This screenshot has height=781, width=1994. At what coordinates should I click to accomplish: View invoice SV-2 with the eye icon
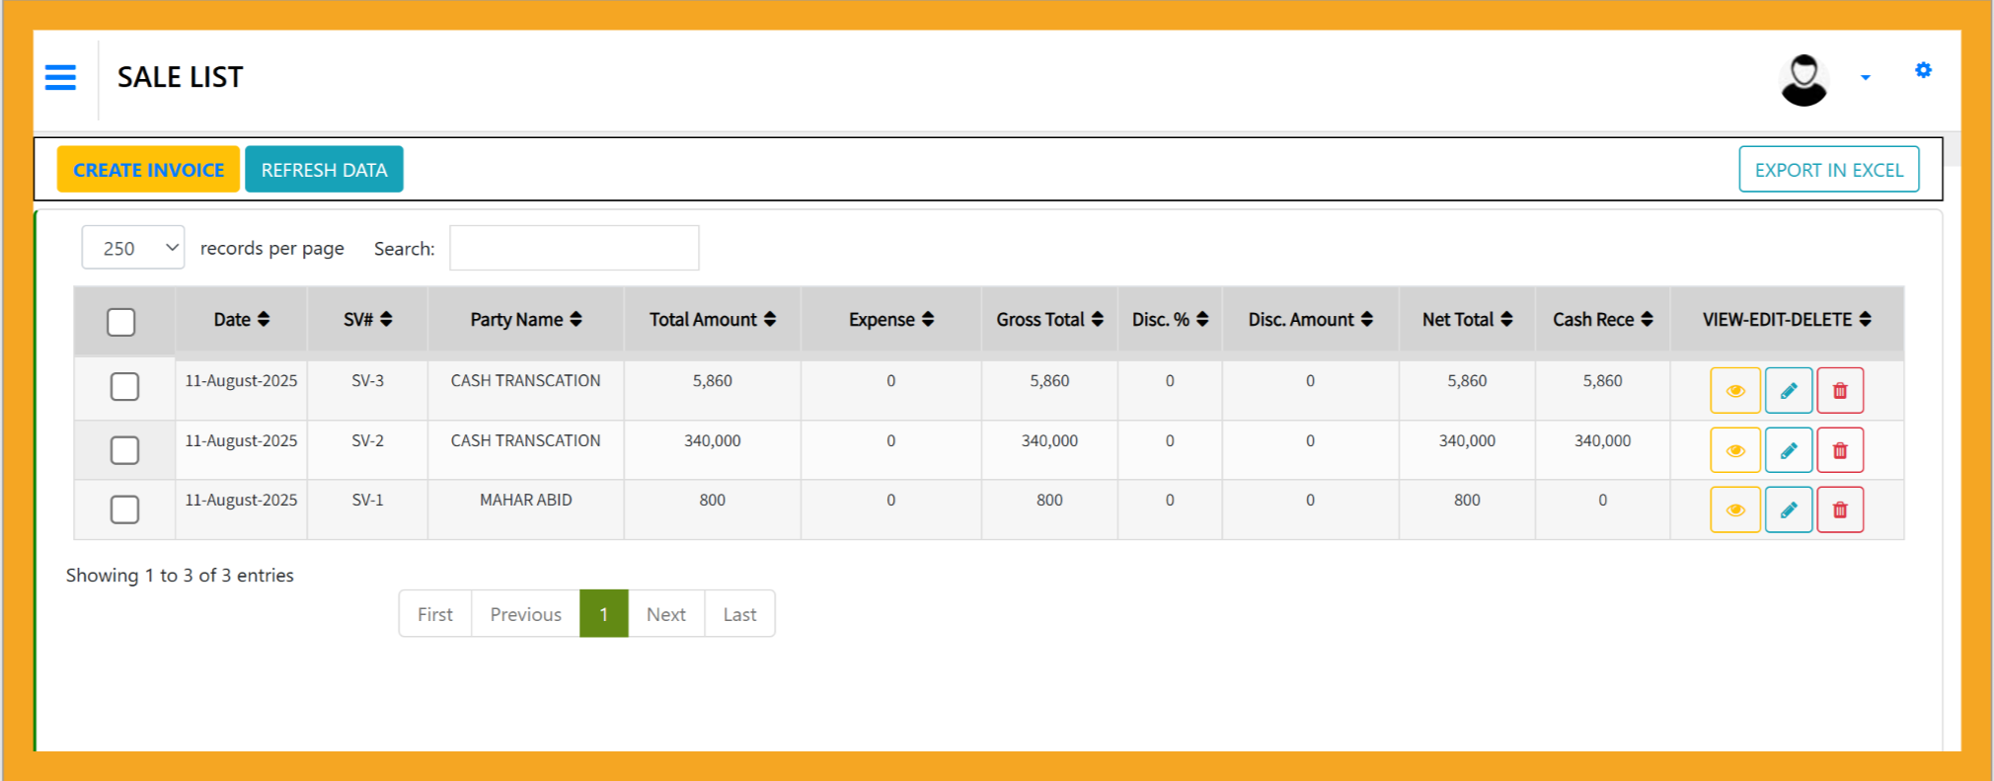coord(1734,451)
